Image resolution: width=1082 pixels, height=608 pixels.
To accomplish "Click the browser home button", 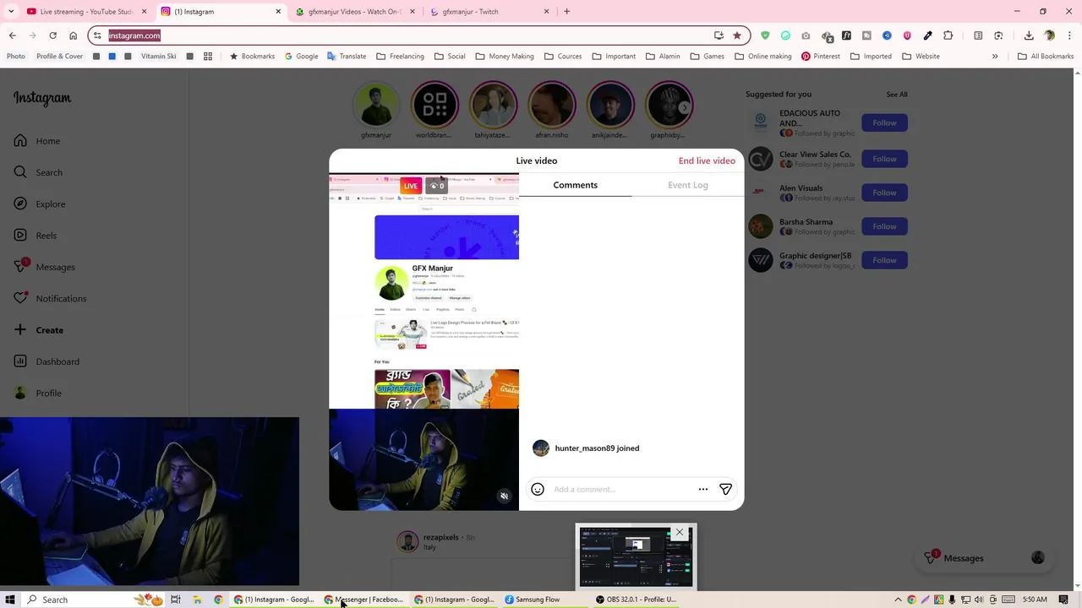I will tap(73, 35).
